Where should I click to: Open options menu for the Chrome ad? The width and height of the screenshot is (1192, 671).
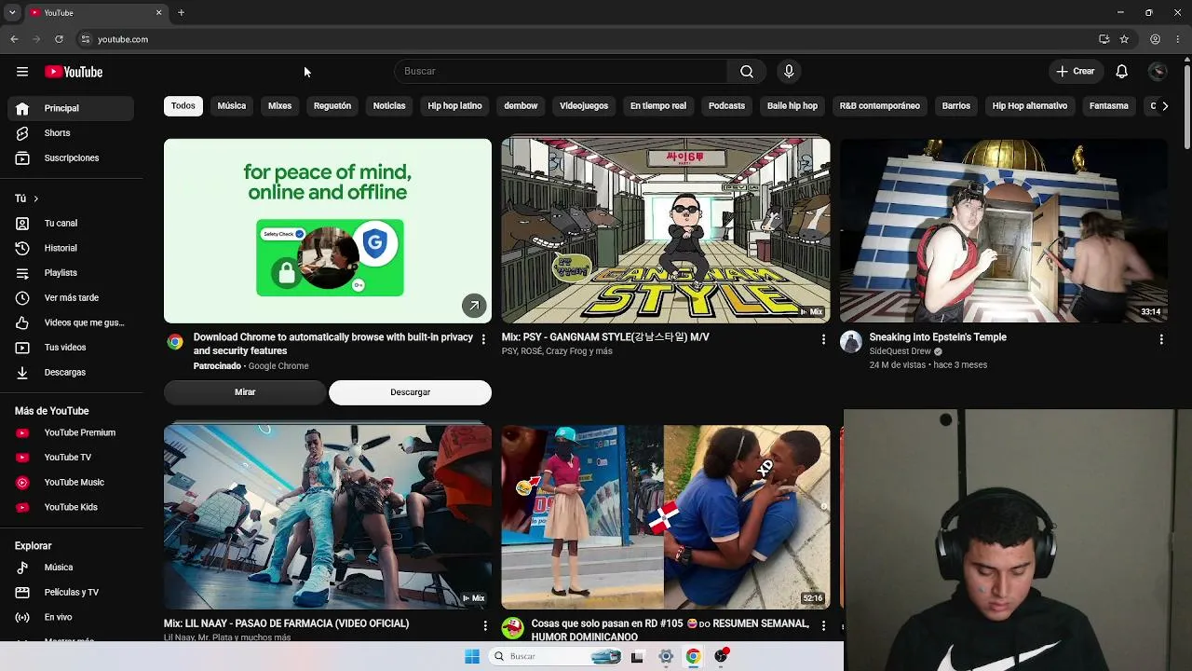point(483,339)
